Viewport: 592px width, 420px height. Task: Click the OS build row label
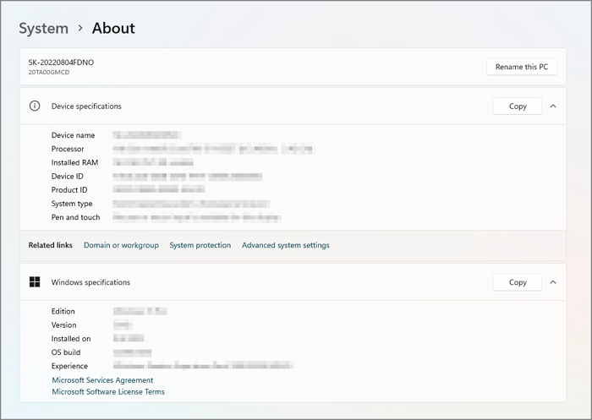tap(66, 352)
